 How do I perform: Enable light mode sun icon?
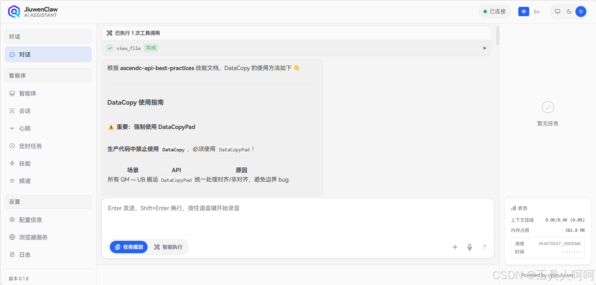[581, 12]
